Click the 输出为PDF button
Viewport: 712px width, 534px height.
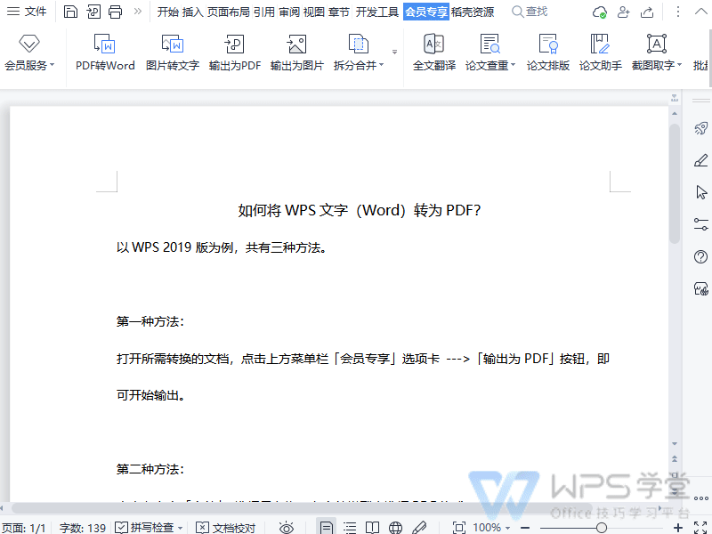[235, 53]
